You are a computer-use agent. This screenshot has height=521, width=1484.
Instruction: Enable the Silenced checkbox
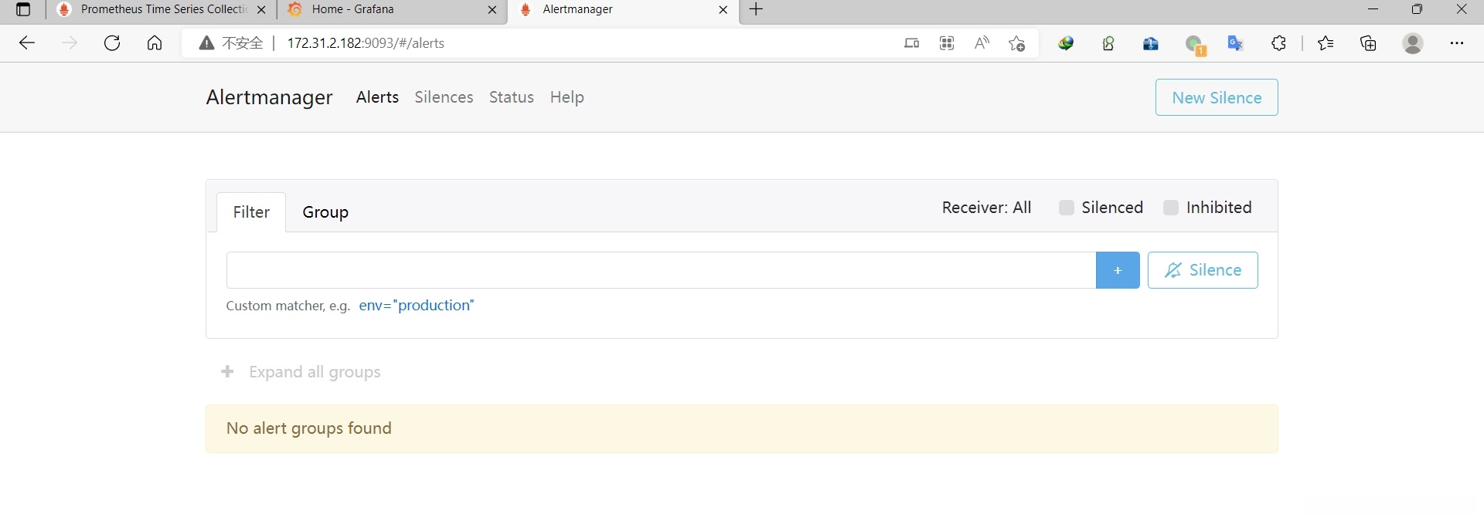[x=1067, y=208]
